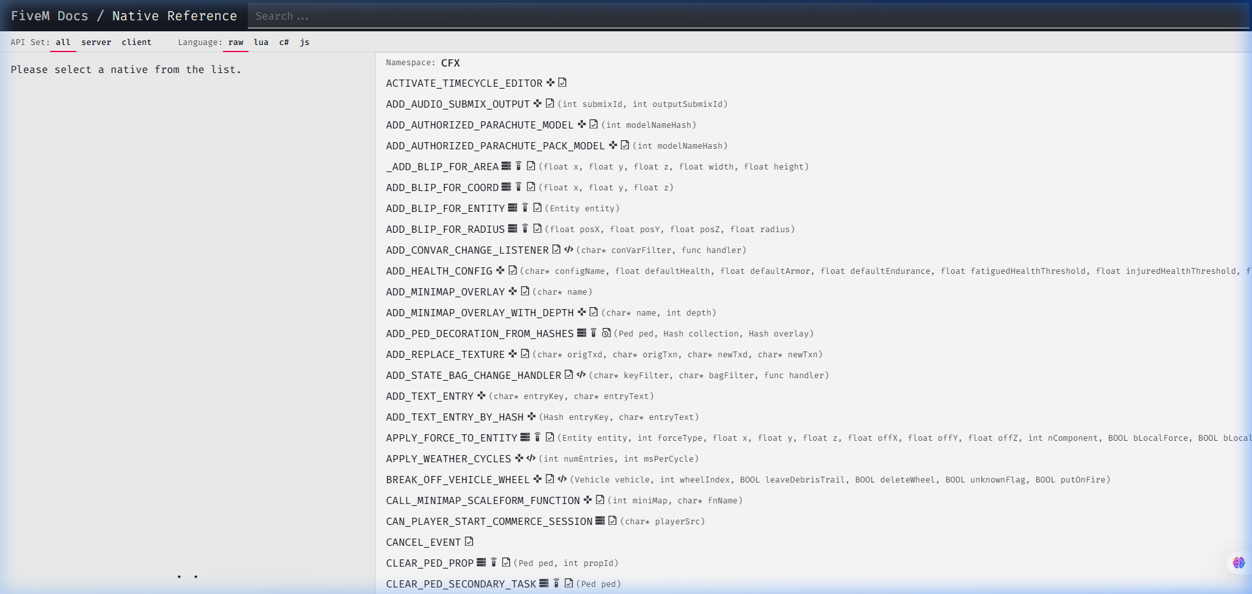Switch API set to server
Screen dimensions: 1252x594
(96, 42)
